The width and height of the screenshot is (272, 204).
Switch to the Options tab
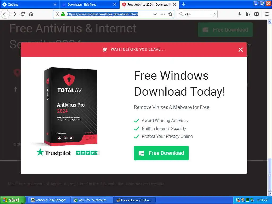30,5
